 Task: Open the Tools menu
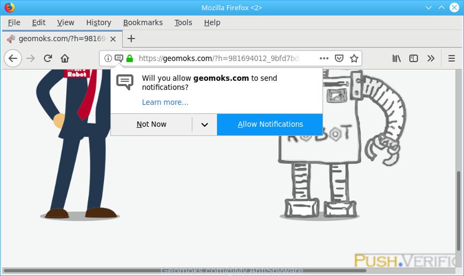183,23
